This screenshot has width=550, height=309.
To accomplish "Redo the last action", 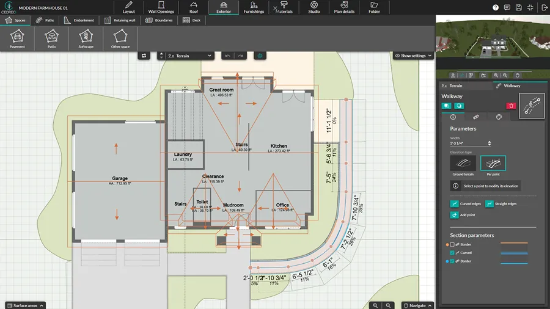I will click(240, 56).
